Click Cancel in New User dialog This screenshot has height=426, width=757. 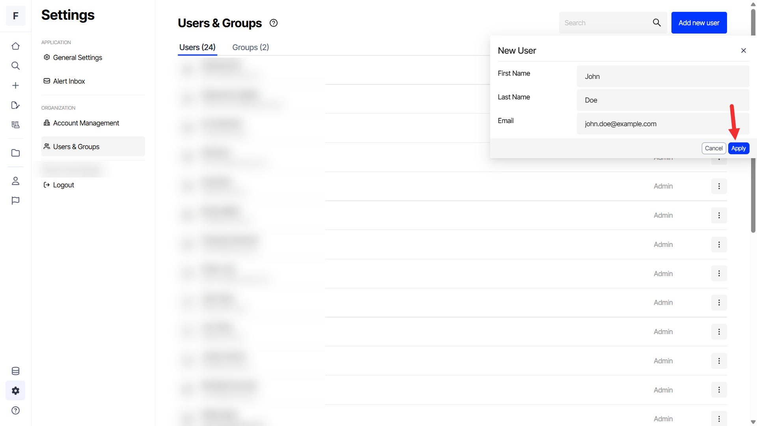[714, 148]
